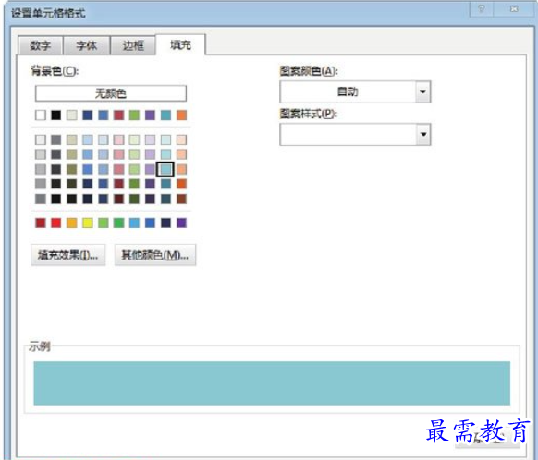Expand the 图案样式 dropdown arrow

pos(423,134)
